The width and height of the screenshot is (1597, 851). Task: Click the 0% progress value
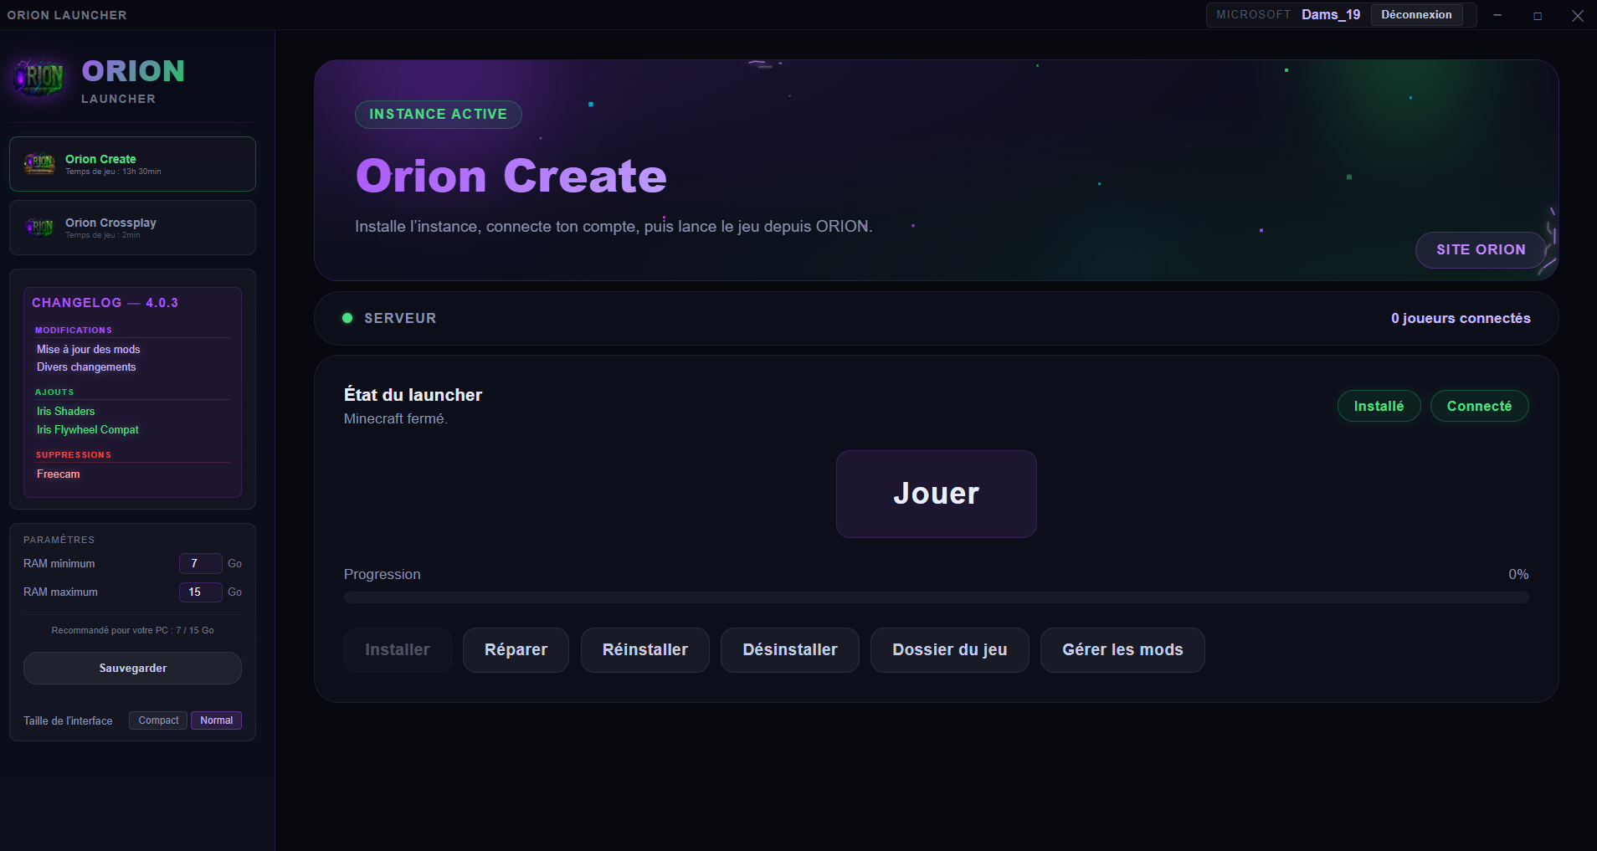[1518, 574]
